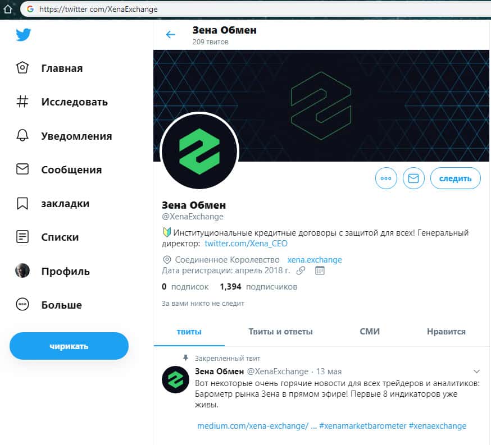Click the Twitter bird logo
491x445 pixels.
[23, 35]
